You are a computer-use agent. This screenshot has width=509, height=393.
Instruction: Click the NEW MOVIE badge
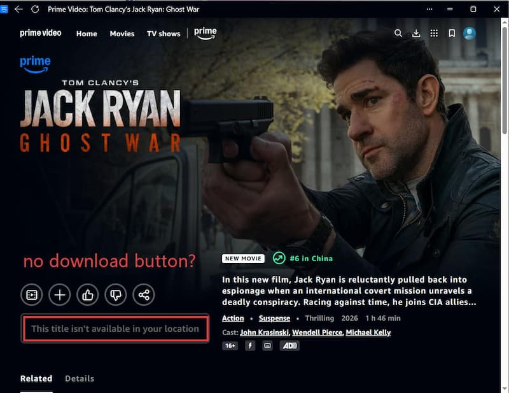coord(243,259)
